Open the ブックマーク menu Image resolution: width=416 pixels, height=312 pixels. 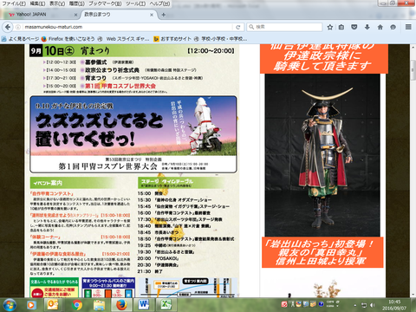[105, 3]
